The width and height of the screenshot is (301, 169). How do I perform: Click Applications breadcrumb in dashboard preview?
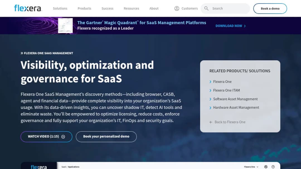(x=74, y=167)
